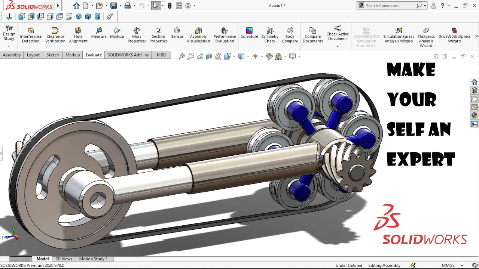Toggle Section View in heads-up toolbar

(209, 56)
